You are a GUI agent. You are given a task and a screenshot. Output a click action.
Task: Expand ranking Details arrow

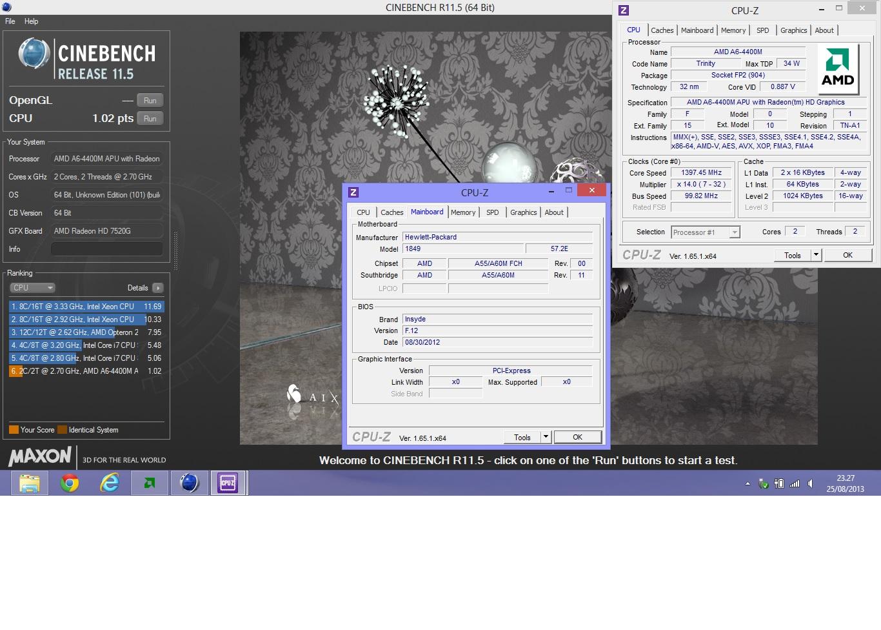(x=158, y=288)
